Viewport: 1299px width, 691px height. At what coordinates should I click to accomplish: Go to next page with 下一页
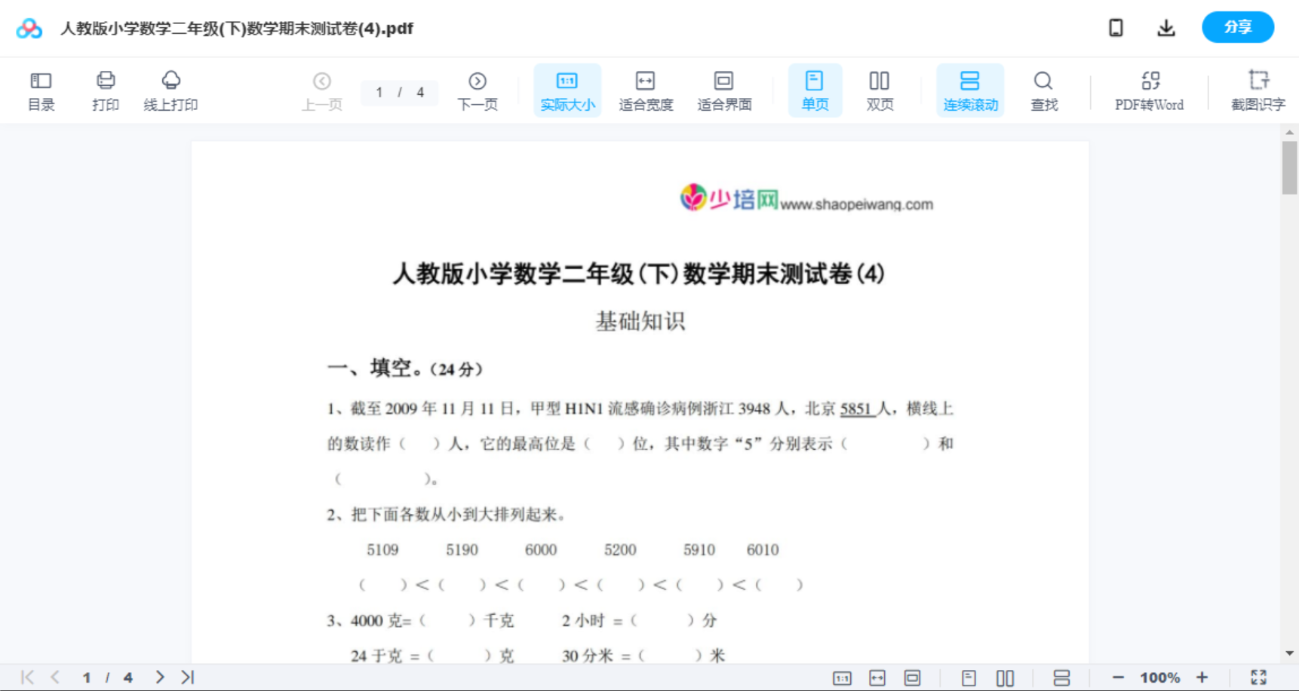tap(478, 90)
